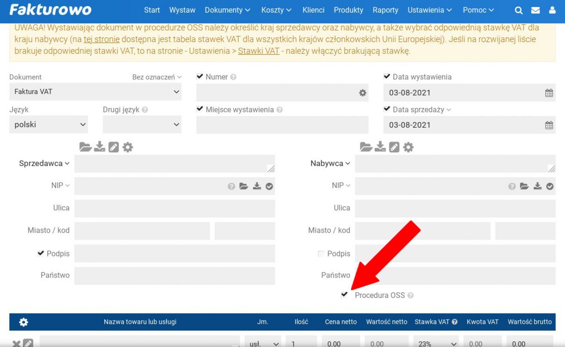Uncheck the Procedura OSS checkbox
Image resolution: width=565 pixels, height=347 pixels.
coord(345,294)
